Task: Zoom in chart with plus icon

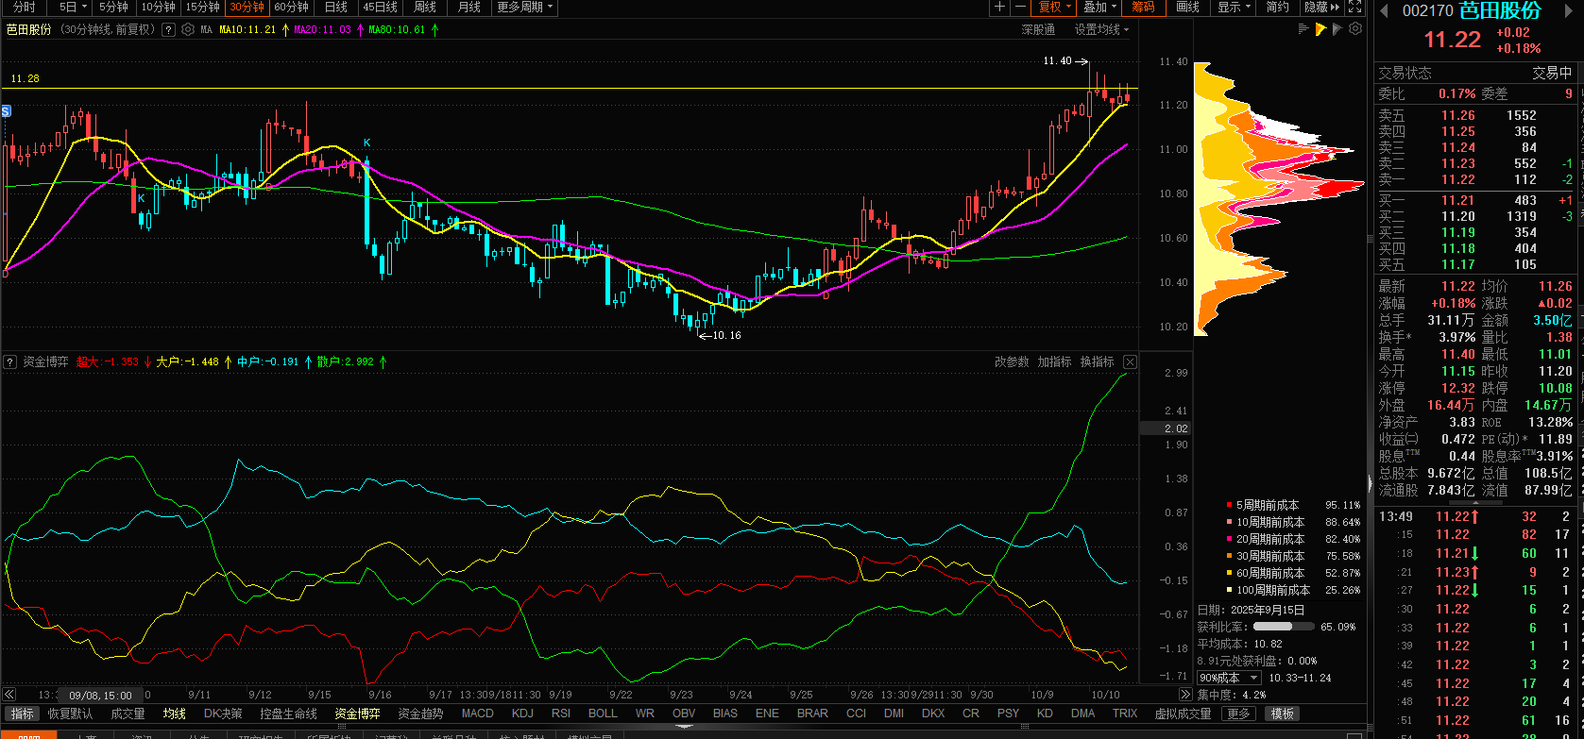Action: point(1000,7)
